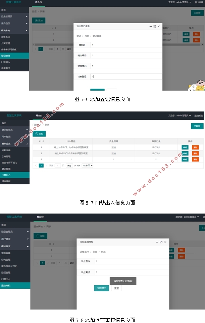
Task: Open 公寓管理 in Figure 5-8 sidebar
Action: pos(15,260)
